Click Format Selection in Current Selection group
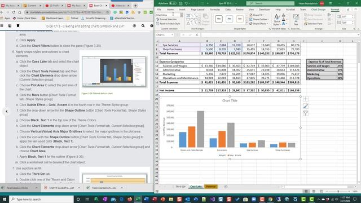The height and width of the screenshot is (203, 361). tap(166, 19)
